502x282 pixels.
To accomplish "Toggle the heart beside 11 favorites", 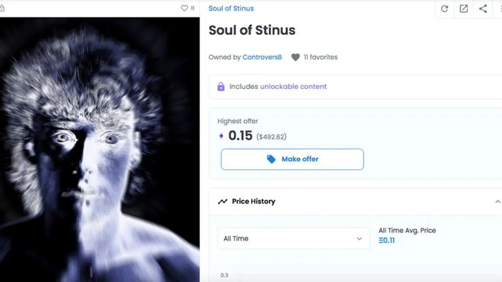I will 295,57.
